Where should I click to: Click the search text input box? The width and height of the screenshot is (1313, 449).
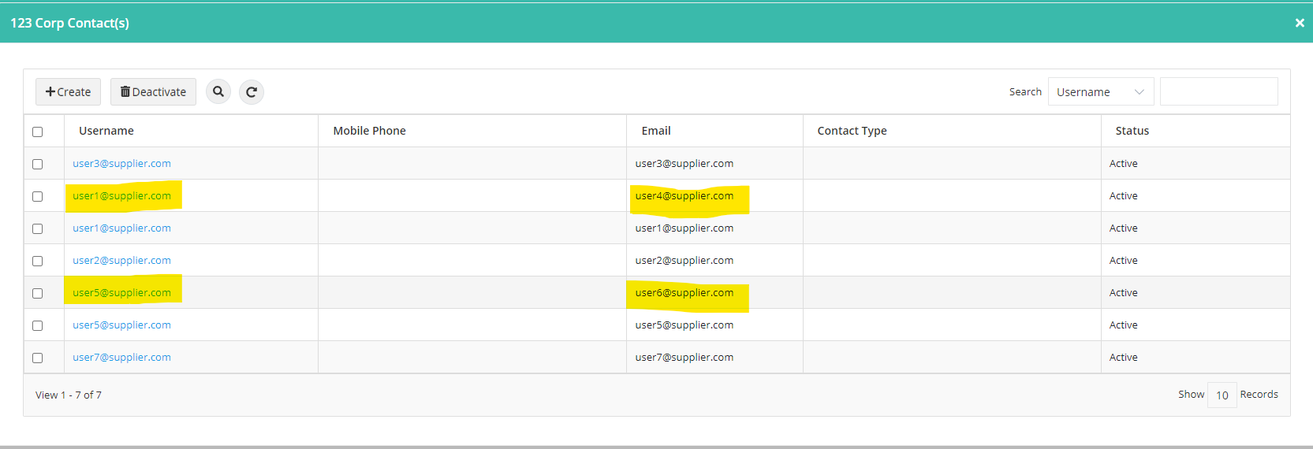coord(1218,91)
